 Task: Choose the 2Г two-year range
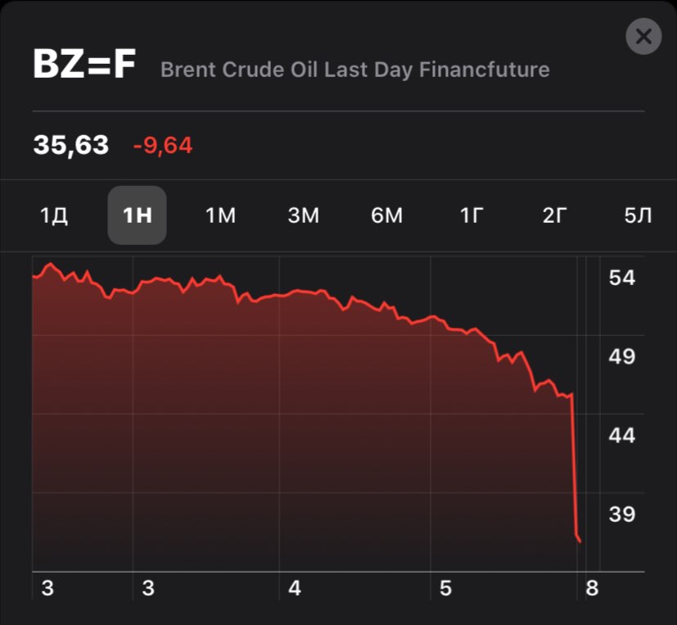tap(555, 216)
